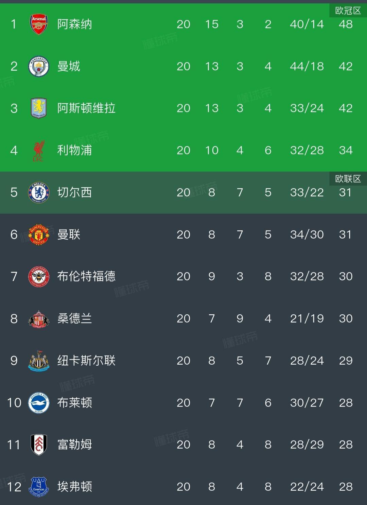
Task: Tap the Sunderland club crest
Action: pos(39,319)
